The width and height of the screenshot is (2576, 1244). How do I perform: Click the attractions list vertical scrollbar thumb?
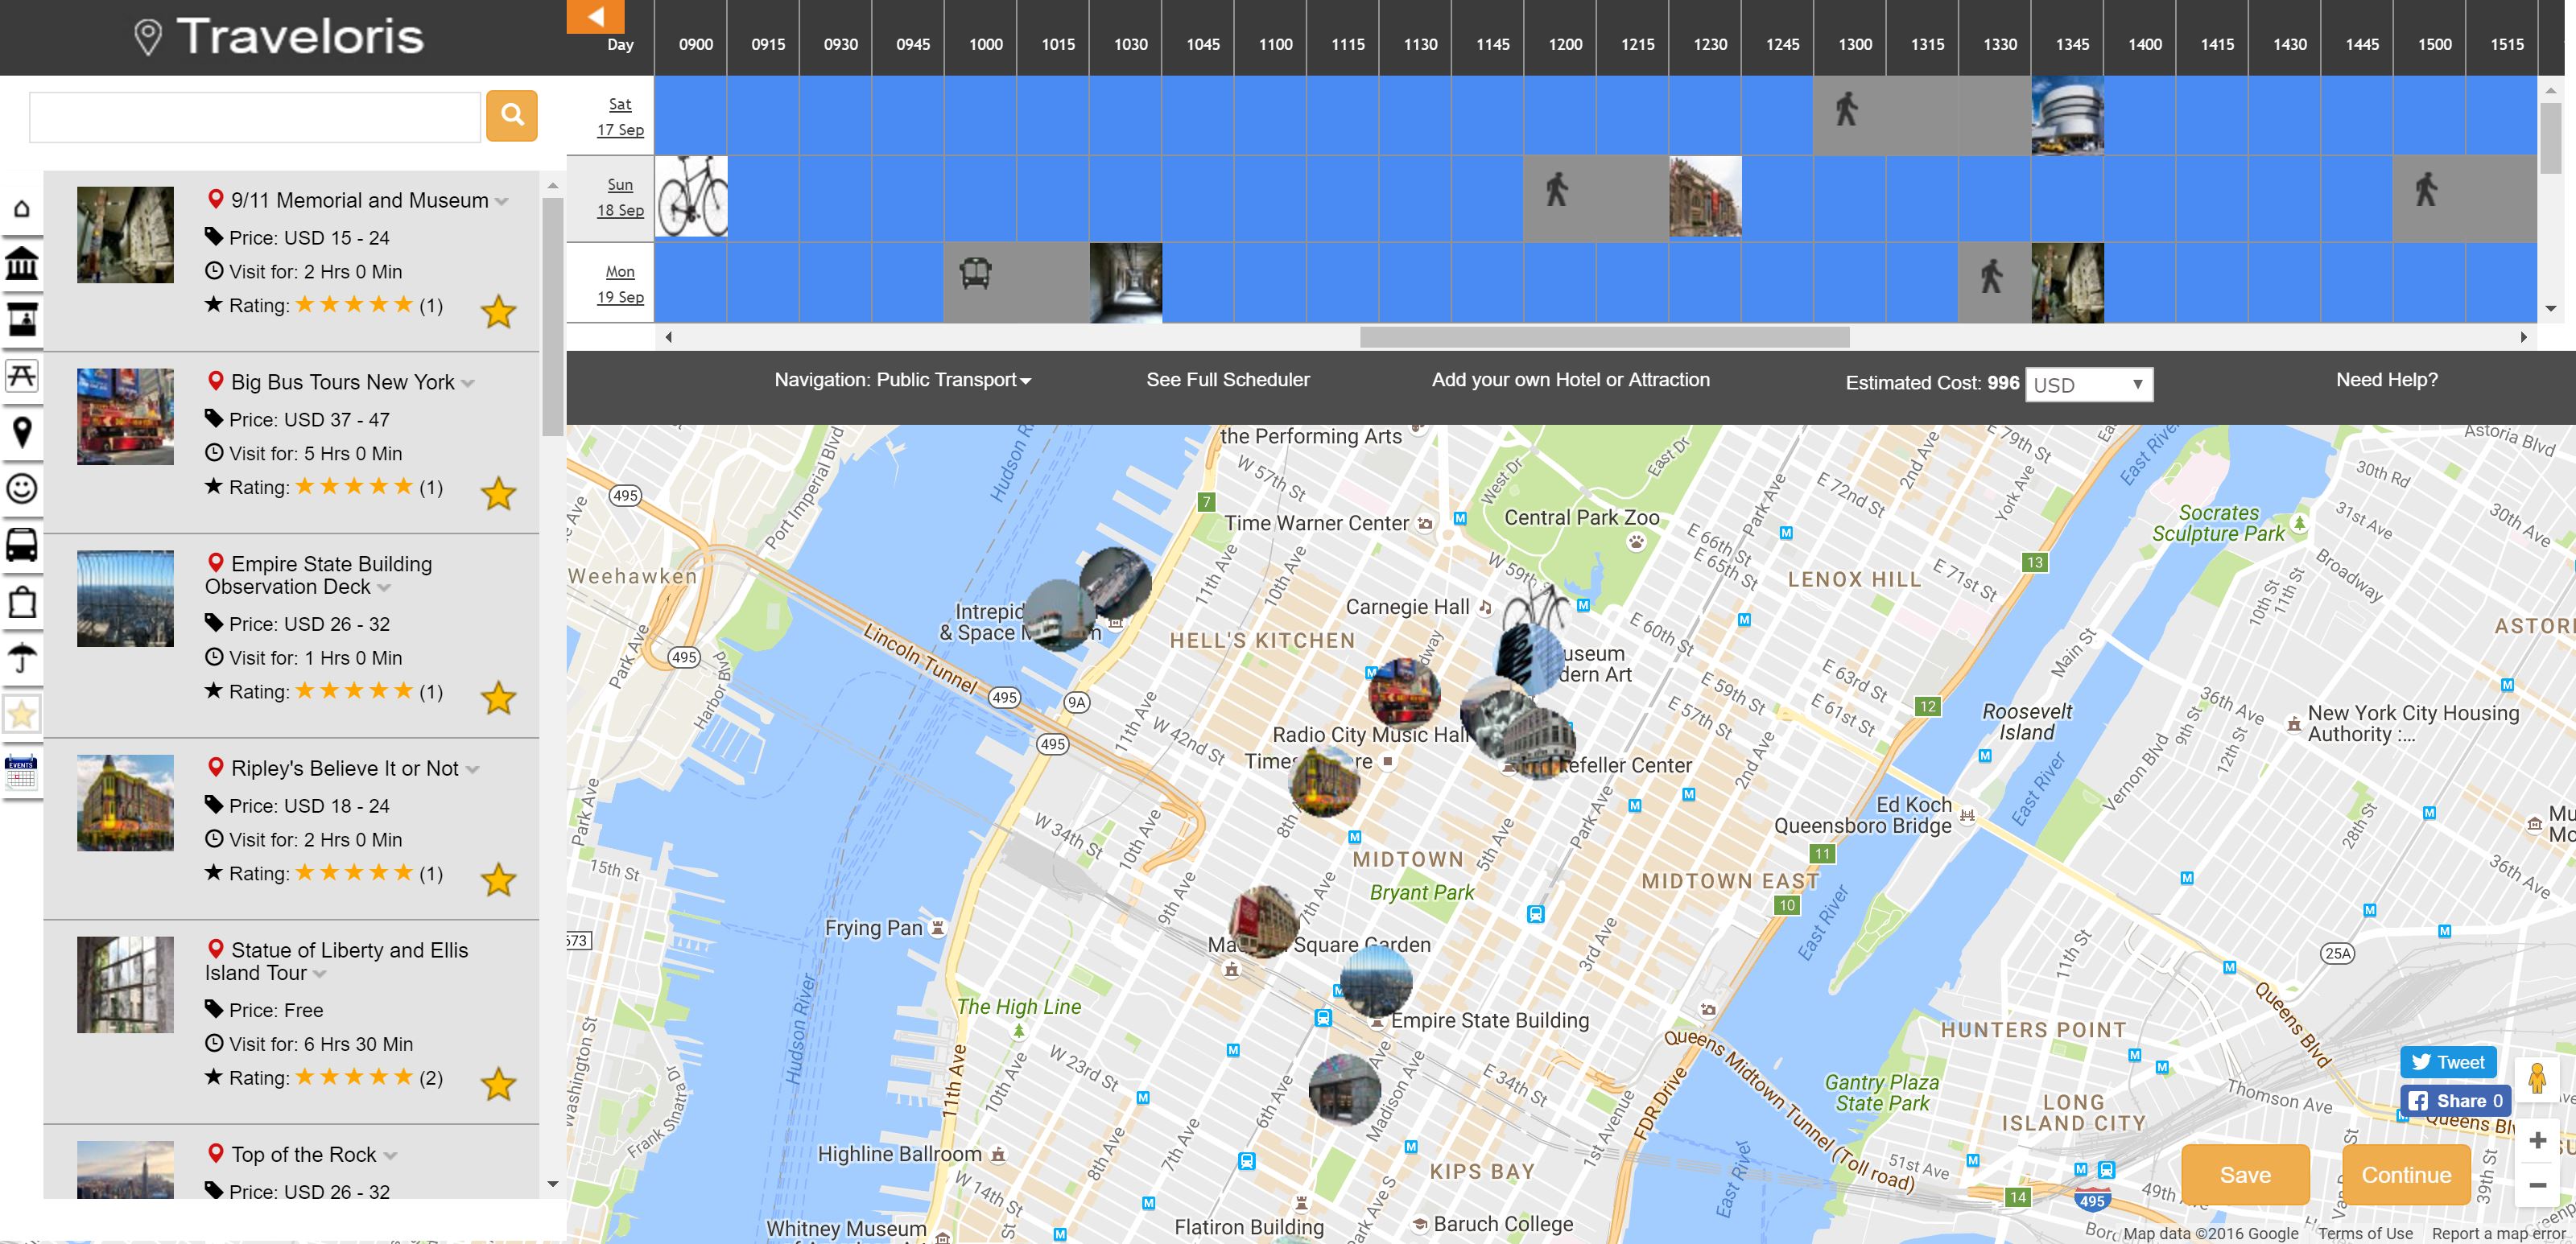click(x=552, y=317)
